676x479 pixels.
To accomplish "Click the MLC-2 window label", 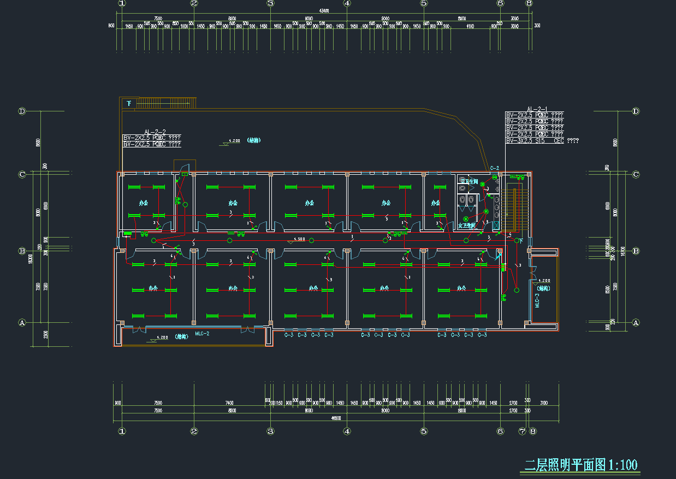I will click(203, 333).
